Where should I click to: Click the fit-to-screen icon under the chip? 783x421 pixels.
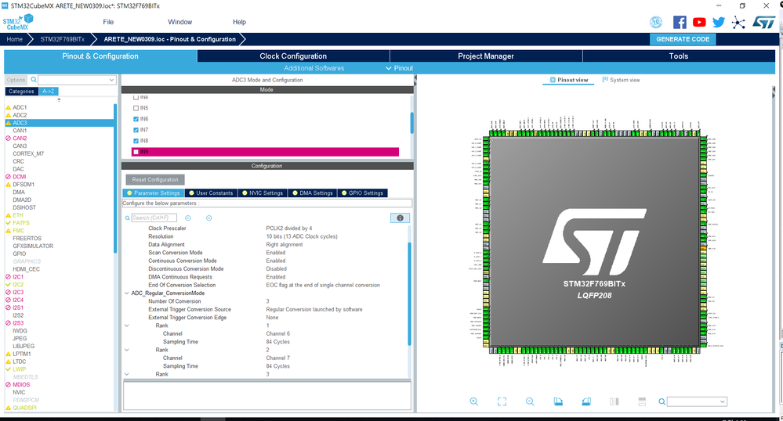(x=502, y=401)
